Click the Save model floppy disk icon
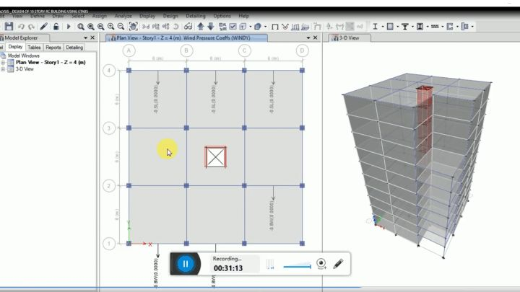 (x=9, y=27)
